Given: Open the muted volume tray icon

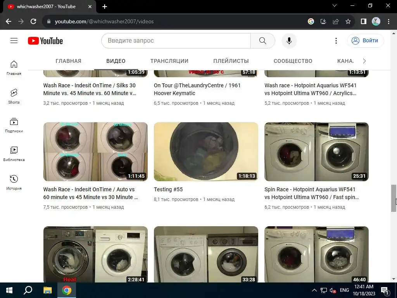Looking at the screenshot, I should click(x=333, y=290).
